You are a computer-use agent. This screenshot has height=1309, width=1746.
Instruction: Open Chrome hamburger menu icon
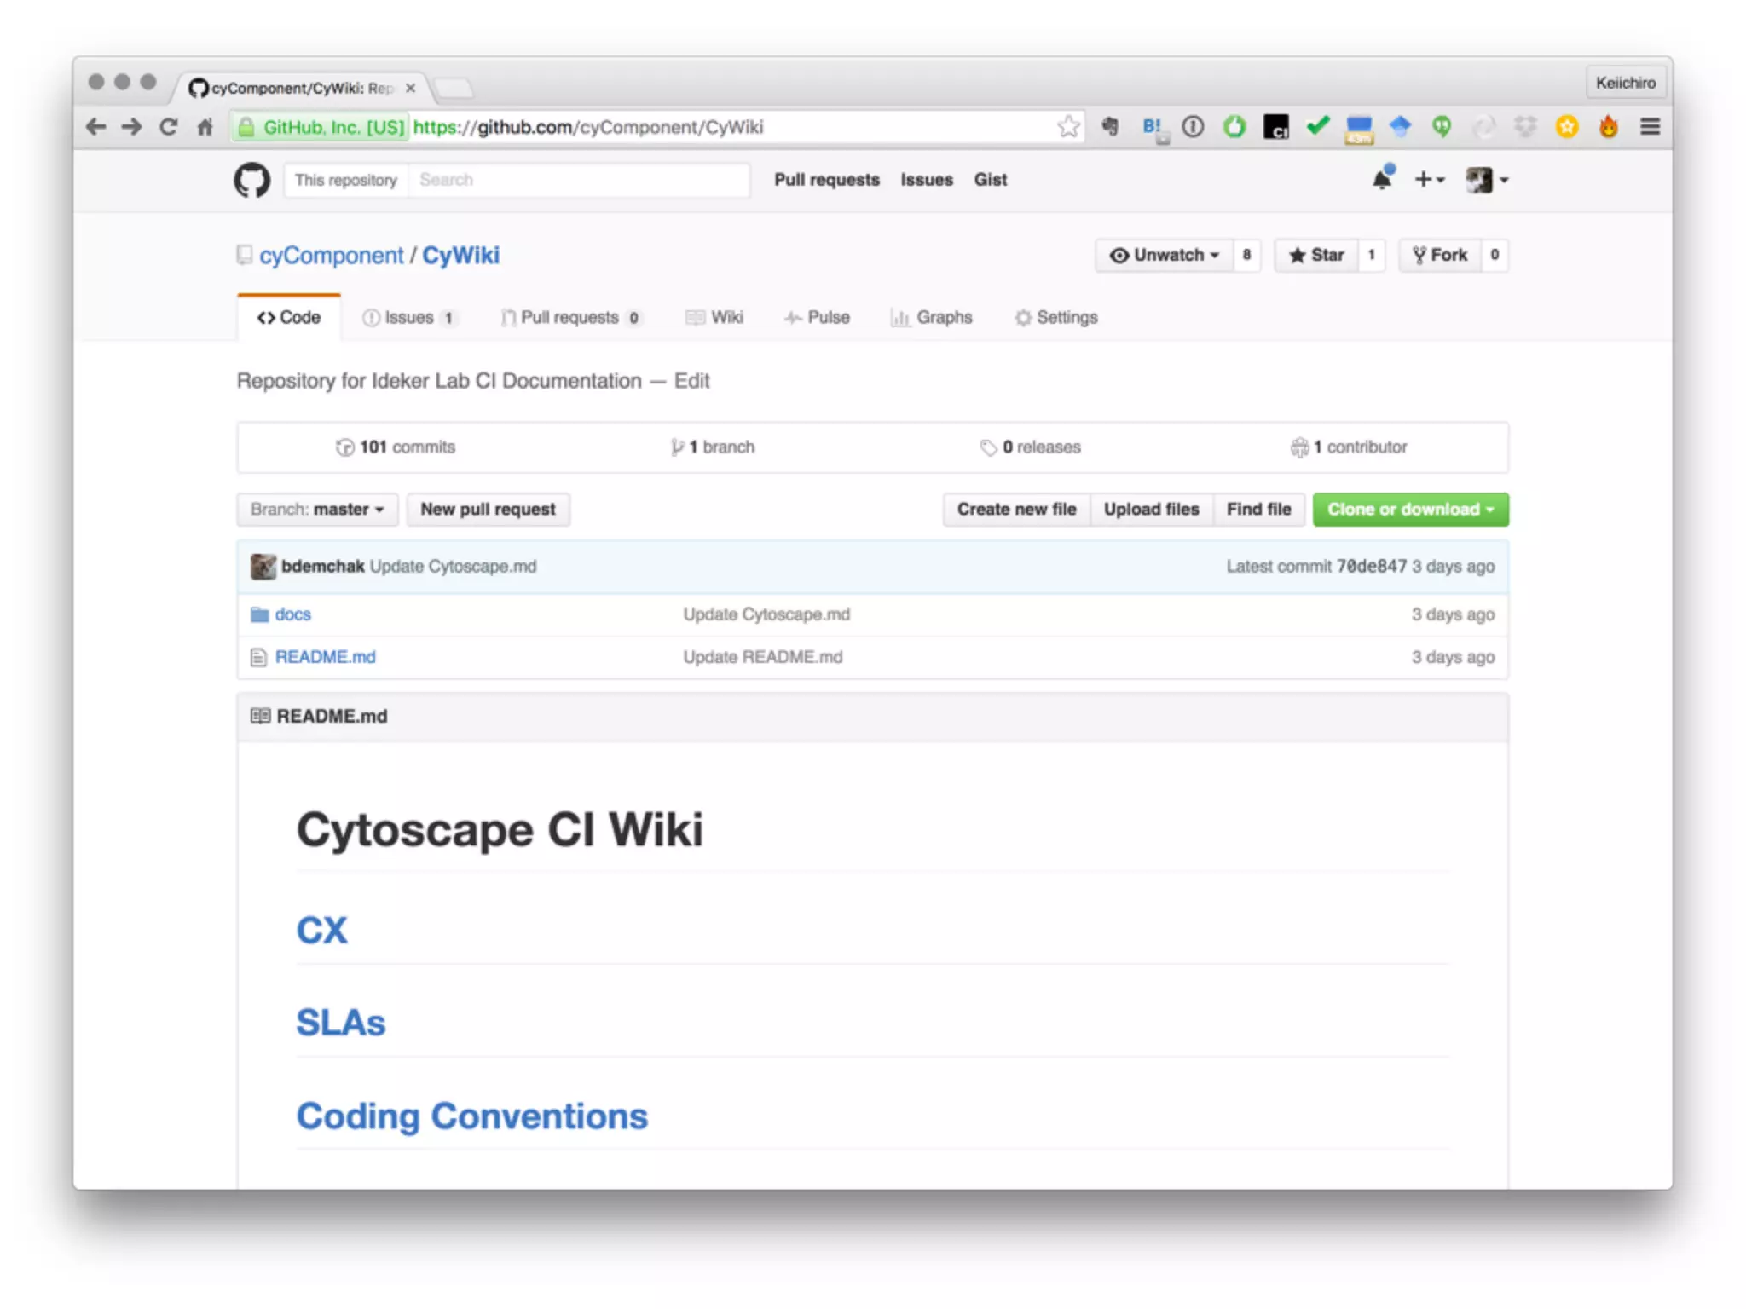(1650, 127)
